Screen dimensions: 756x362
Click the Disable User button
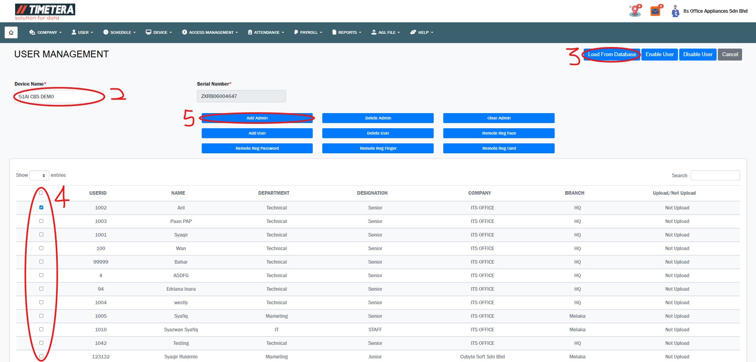(698, 55)
